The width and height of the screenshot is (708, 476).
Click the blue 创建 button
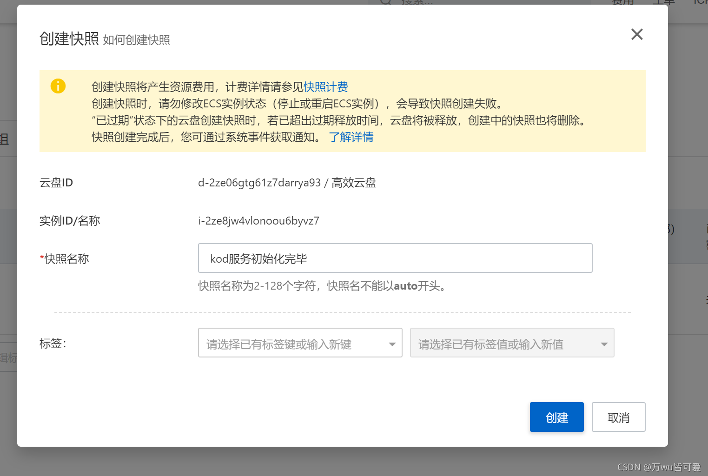coord(557,417)
